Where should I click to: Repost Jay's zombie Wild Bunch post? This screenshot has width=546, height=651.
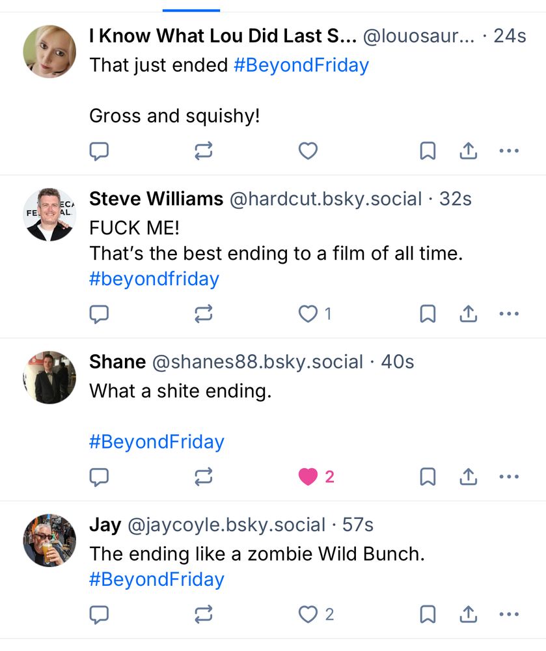pos(204,614)
